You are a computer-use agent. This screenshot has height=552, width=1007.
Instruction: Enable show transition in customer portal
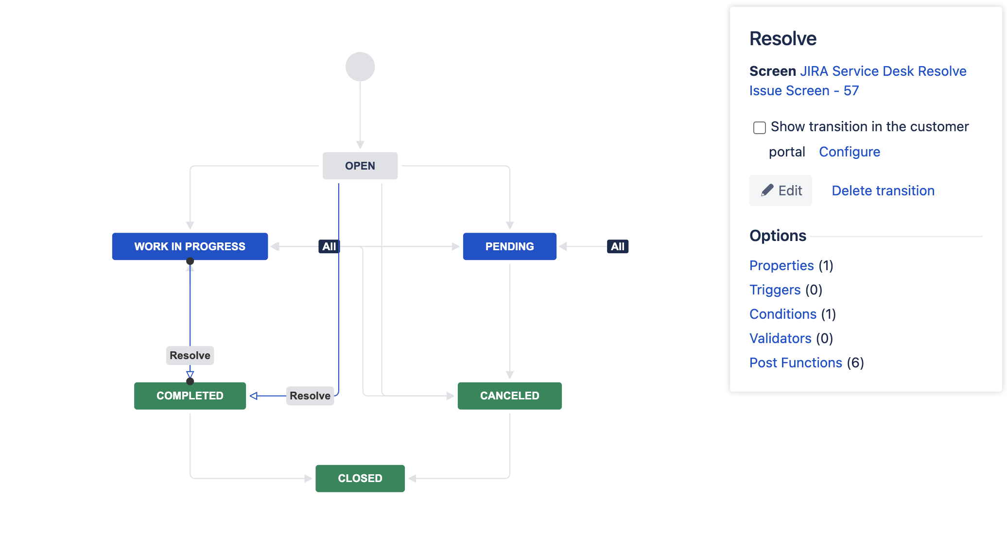click(759, 127)
